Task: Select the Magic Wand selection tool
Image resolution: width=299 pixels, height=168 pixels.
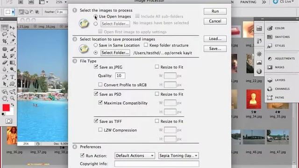Action: (13, 35)
